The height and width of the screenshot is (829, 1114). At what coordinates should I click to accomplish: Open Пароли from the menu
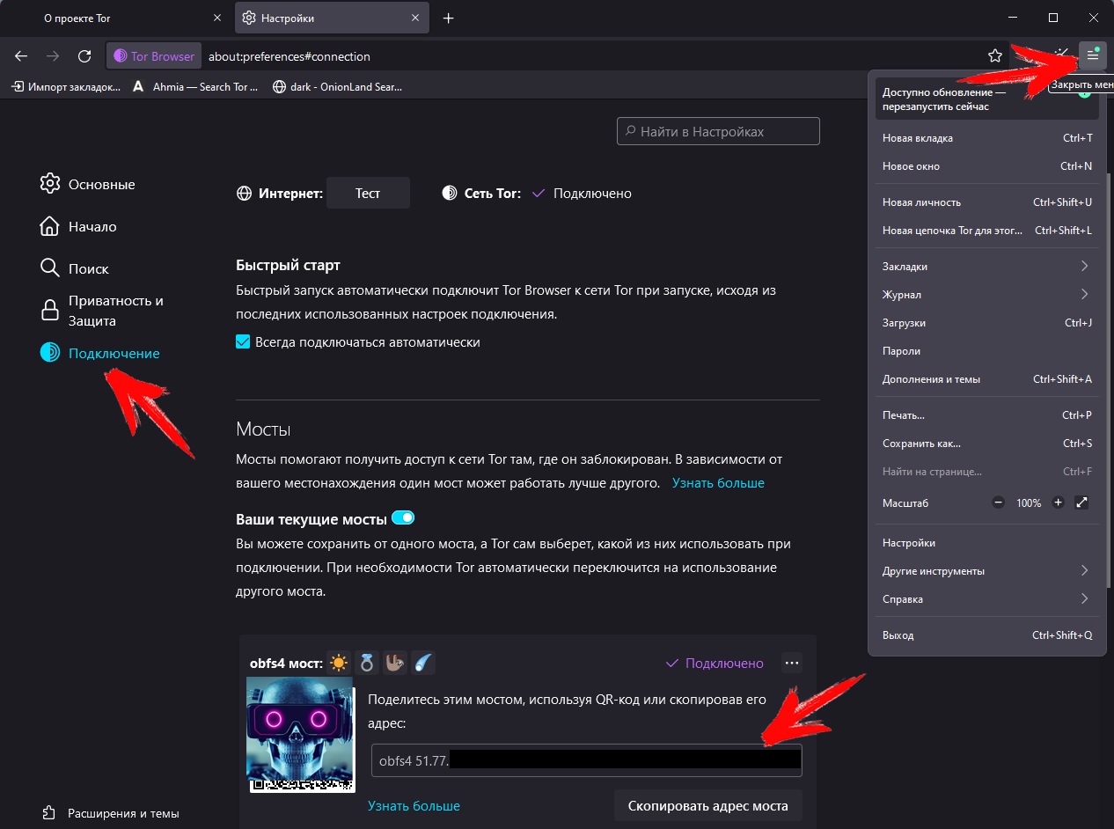click(987, 350)
